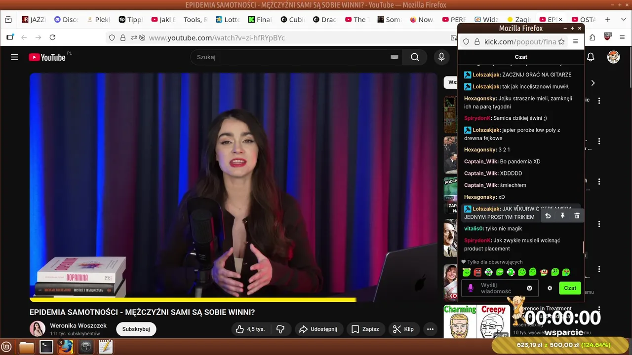
Task: Focus the Wyślij wiadomość chat input
Action: 500,288
